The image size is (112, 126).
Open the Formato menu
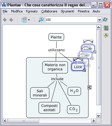pos(32,11)
